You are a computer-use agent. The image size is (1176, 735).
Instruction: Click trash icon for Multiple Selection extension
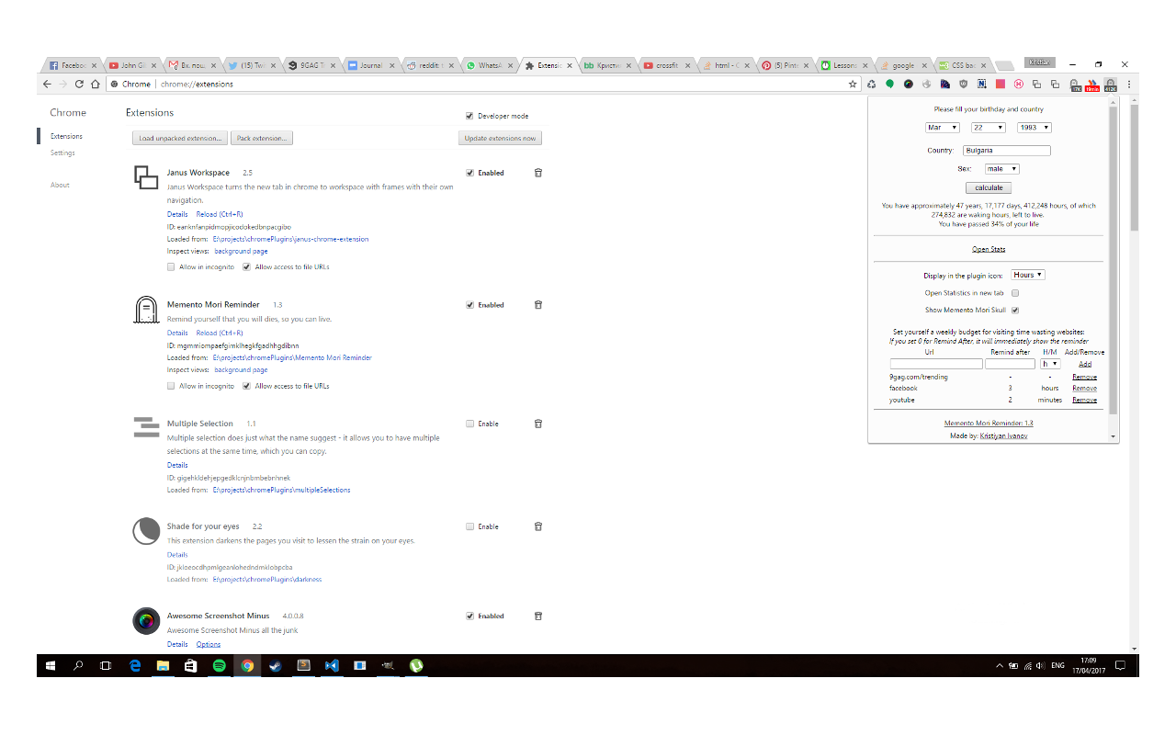[538, 424]
